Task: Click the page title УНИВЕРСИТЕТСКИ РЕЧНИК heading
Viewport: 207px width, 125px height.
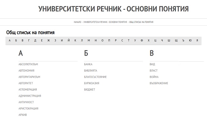Action: [114, 9]
